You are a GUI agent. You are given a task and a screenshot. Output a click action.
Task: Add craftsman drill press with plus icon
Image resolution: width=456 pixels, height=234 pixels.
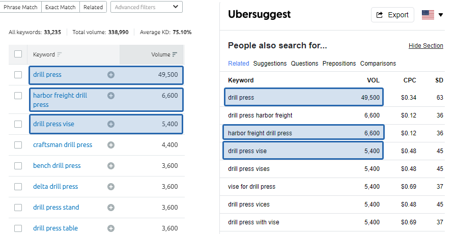111,145
